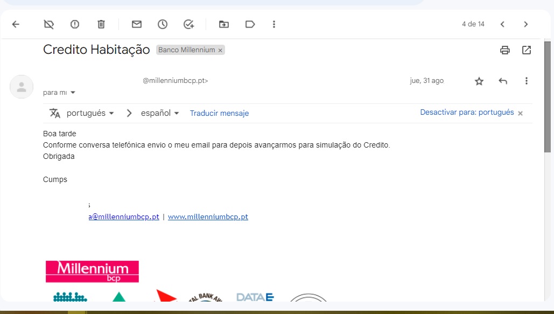Star this message
The width and height of the screenshot is (554, 314).
coord(479,81)
